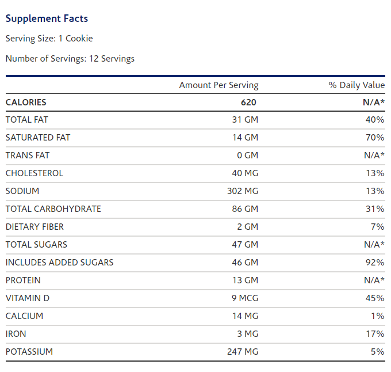Image resolution: width=391 pixels, height=372 pixels.
Task: Select the 70% saturated fat daily value
Action: [x=375, y=138]
